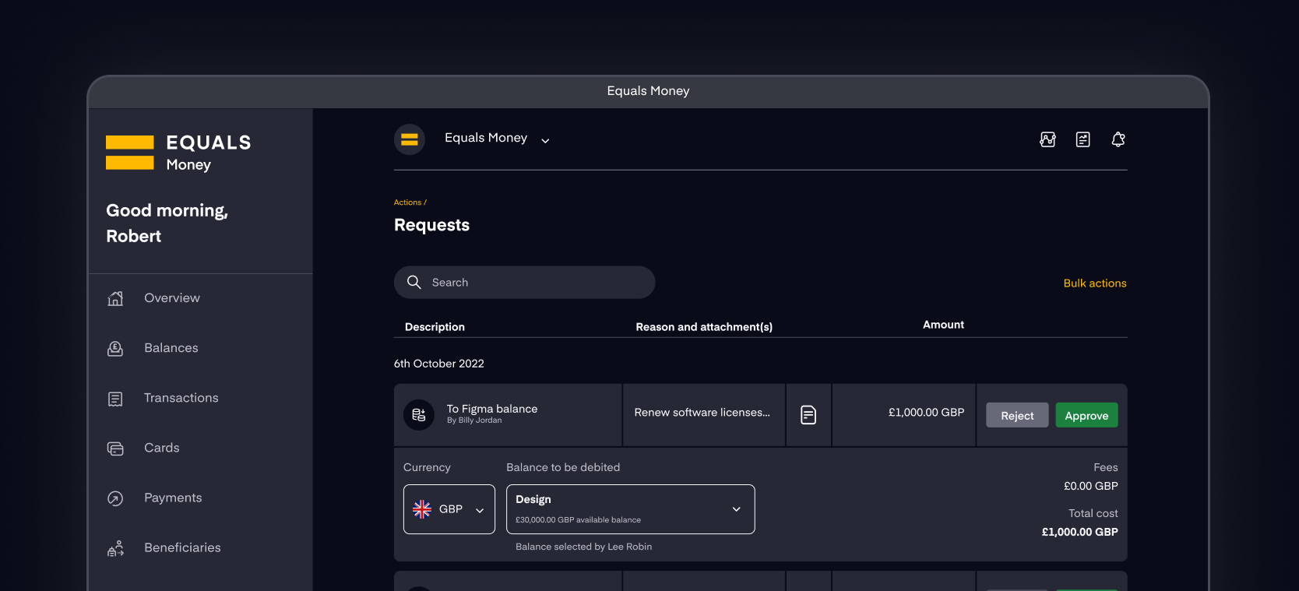Viewport: 1299px width, 591px height.
Task: Click the Description column header
Action: pos(435,327)
